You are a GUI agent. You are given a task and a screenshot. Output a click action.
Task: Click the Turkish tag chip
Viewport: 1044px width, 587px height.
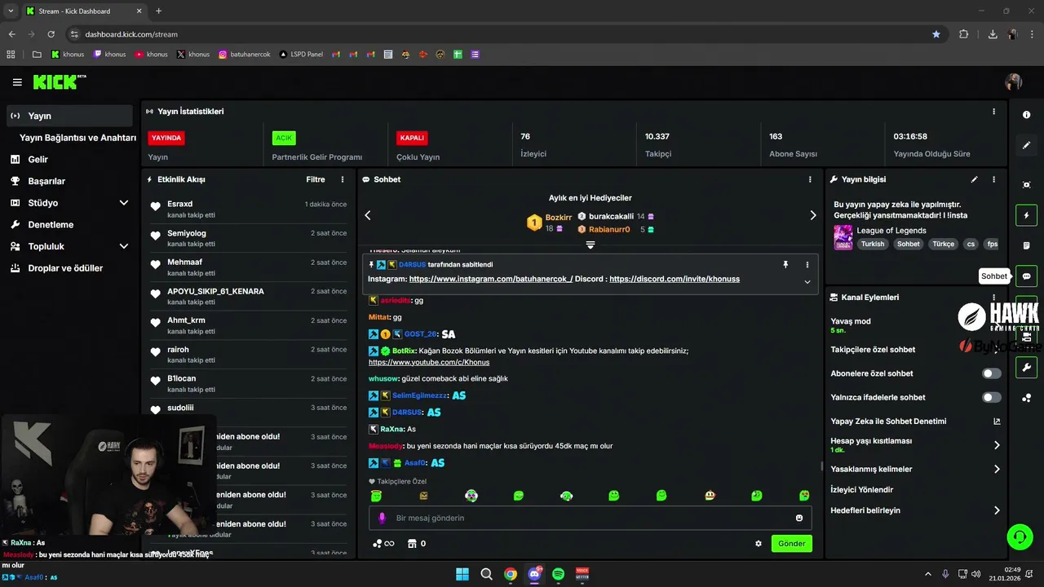[873, 244]
